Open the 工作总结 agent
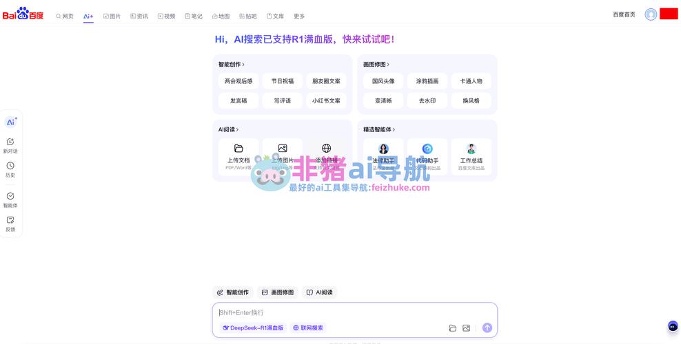 tap(471, 157)
